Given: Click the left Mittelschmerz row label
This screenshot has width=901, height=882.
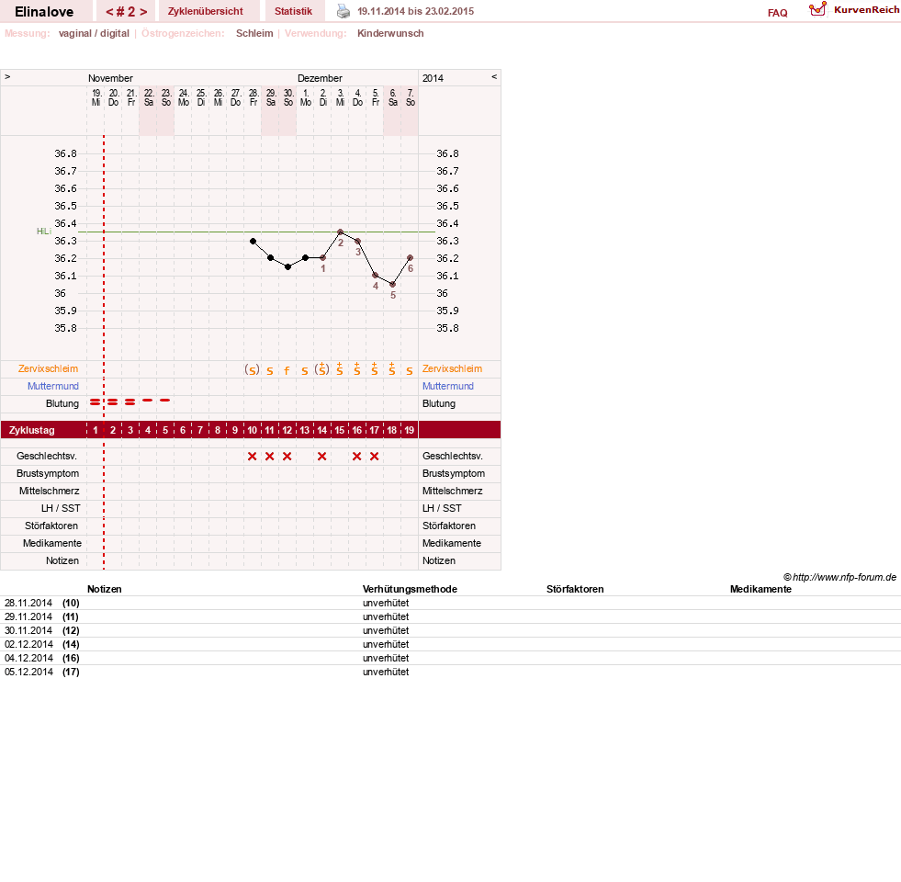Looking at the screenshot, I should tap(50, 492).
